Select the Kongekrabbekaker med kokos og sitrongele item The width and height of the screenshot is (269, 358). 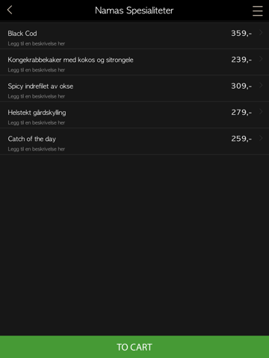coord(134,62)
